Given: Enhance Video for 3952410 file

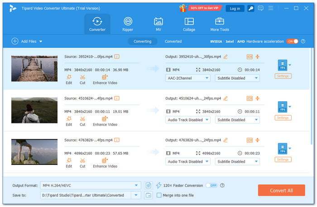Looking at the screenshot, I should click(x=105, y=80).
